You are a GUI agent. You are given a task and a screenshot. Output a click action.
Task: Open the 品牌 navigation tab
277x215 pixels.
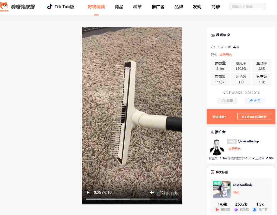click(179, 7)
